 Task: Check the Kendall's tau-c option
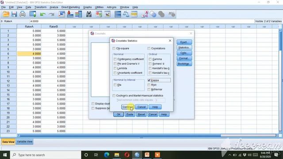[150, 72]
